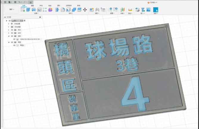Select the Extrude tool
Viewport: 199px width, 129px height.
coord(28,10)
